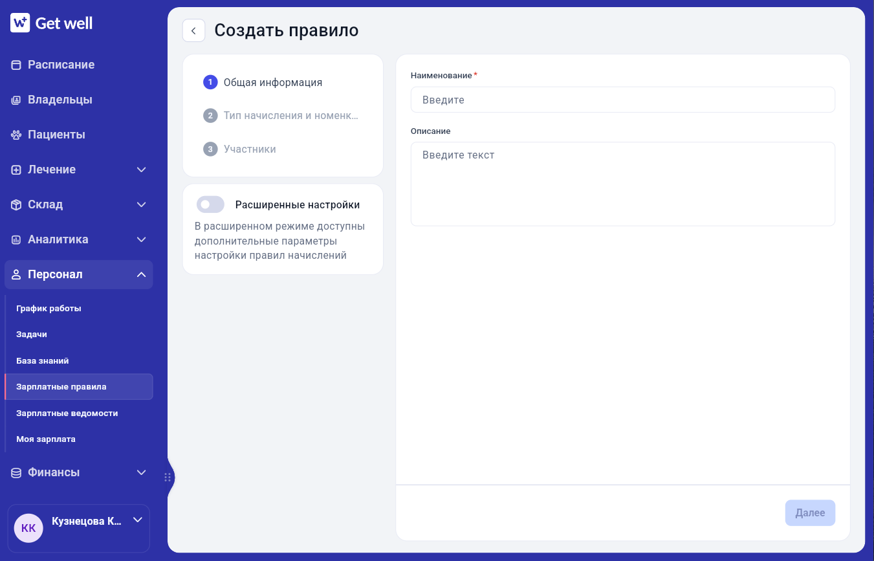Click the sidebar drag handle dots

[167, 478]
